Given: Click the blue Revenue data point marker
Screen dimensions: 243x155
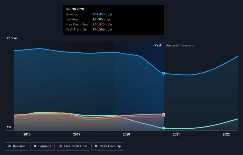Looking at the screenshot, I should click(x=164, y=73).
